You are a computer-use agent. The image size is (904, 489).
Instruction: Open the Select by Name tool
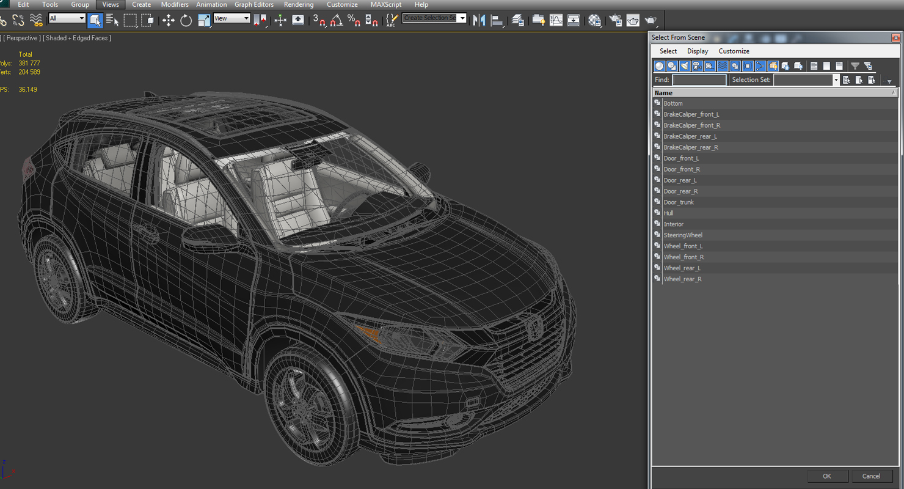coord(112,20)
